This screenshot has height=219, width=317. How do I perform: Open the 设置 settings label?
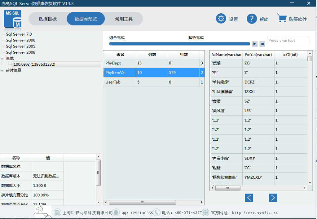[x=233, y=19]
